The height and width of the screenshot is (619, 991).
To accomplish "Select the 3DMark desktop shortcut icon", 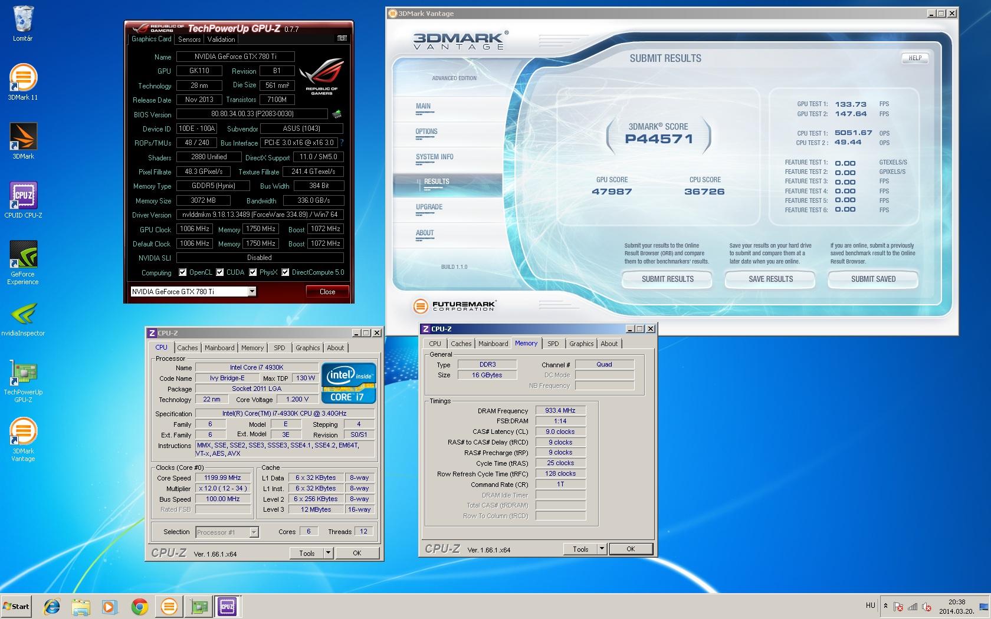I will click(23, 141).
